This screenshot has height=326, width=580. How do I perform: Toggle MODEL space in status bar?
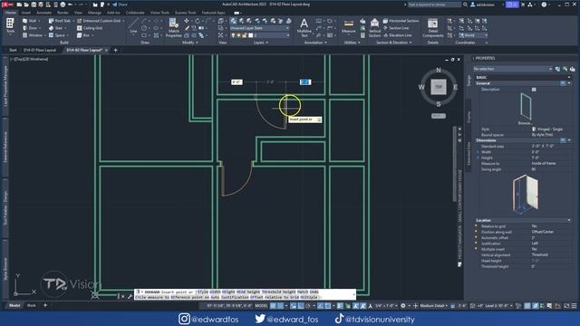pyautogui.click(x=261, y=306)
